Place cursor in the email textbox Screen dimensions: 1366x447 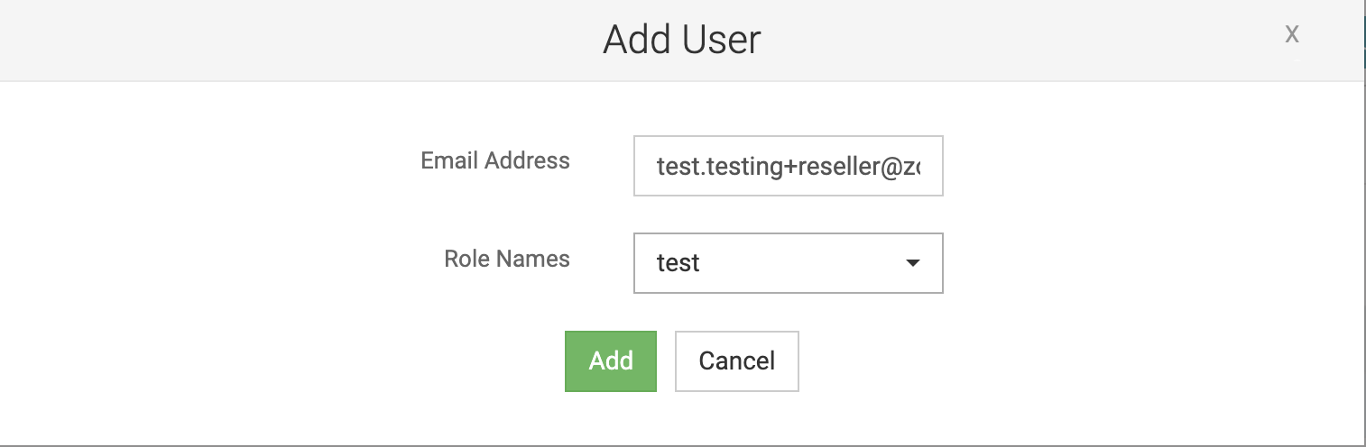click(789, 166)
